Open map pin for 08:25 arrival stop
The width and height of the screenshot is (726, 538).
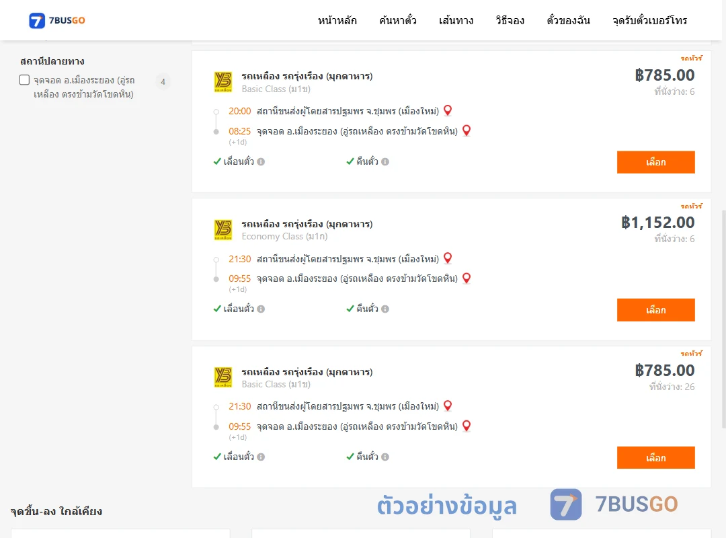[467, 130]
